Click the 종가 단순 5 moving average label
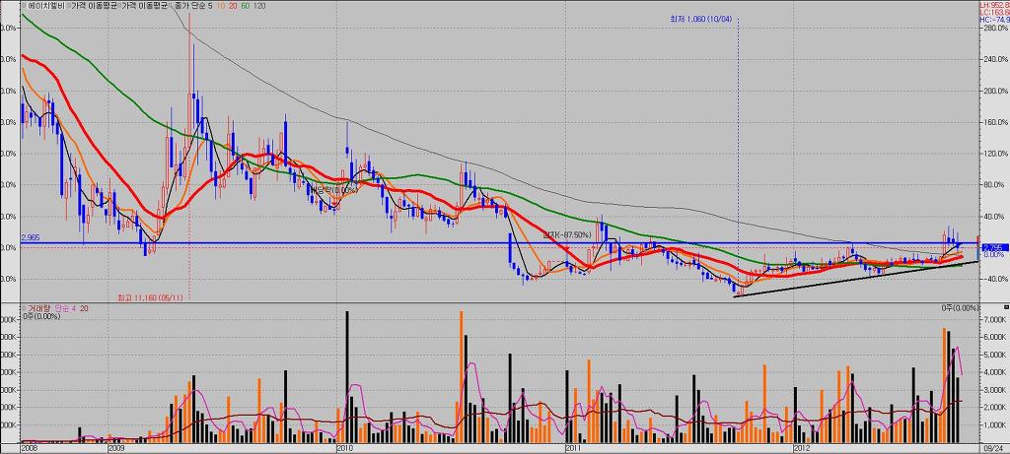The height and width of the screenshot is (454, 1010). pyautogui.click(x=194, y=5)
